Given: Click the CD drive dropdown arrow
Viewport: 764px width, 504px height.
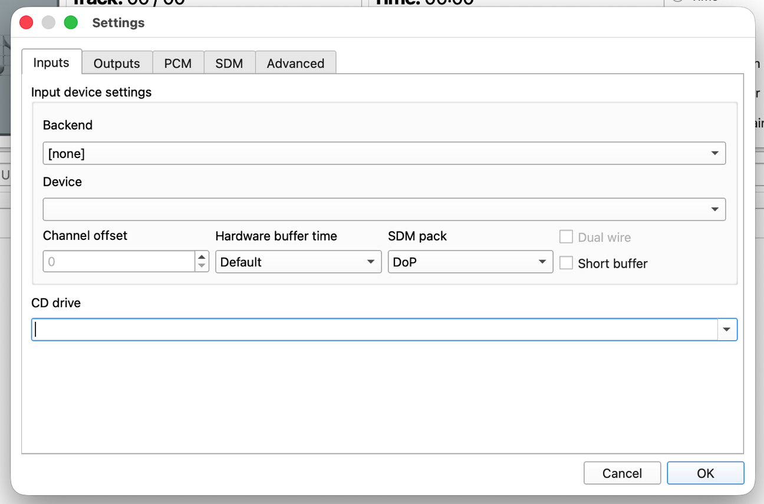Looking at the screenshot, I should tap(727, 330).
